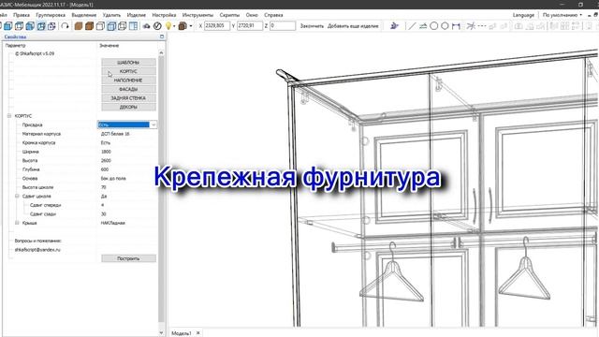Viewport: 599px width, 337px height.
Task: Click the ДЕКОРЫ button
Action: pos(128,107)
